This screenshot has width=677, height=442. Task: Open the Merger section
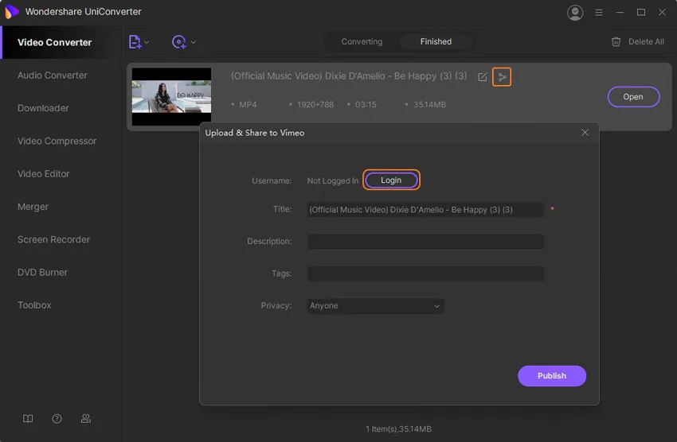(x=33, y=207)
